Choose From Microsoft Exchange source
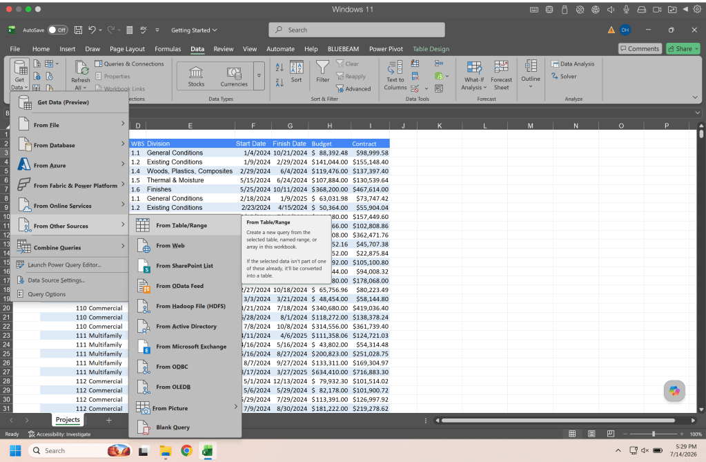Viewport: 706px width, 462px height. pos(185,347)
